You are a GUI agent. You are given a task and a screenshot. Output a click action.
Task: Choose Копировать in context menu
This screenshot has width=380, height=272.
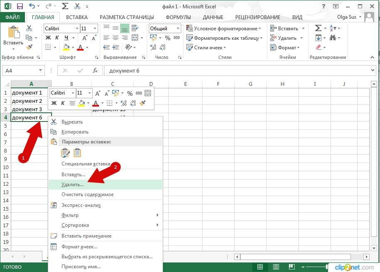click(x=105, y=132)
